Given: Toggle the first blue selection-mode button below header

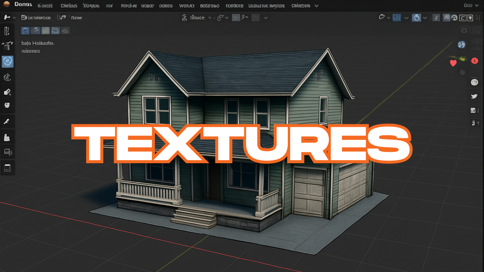Looking at the screenshot, I should 25,31.
